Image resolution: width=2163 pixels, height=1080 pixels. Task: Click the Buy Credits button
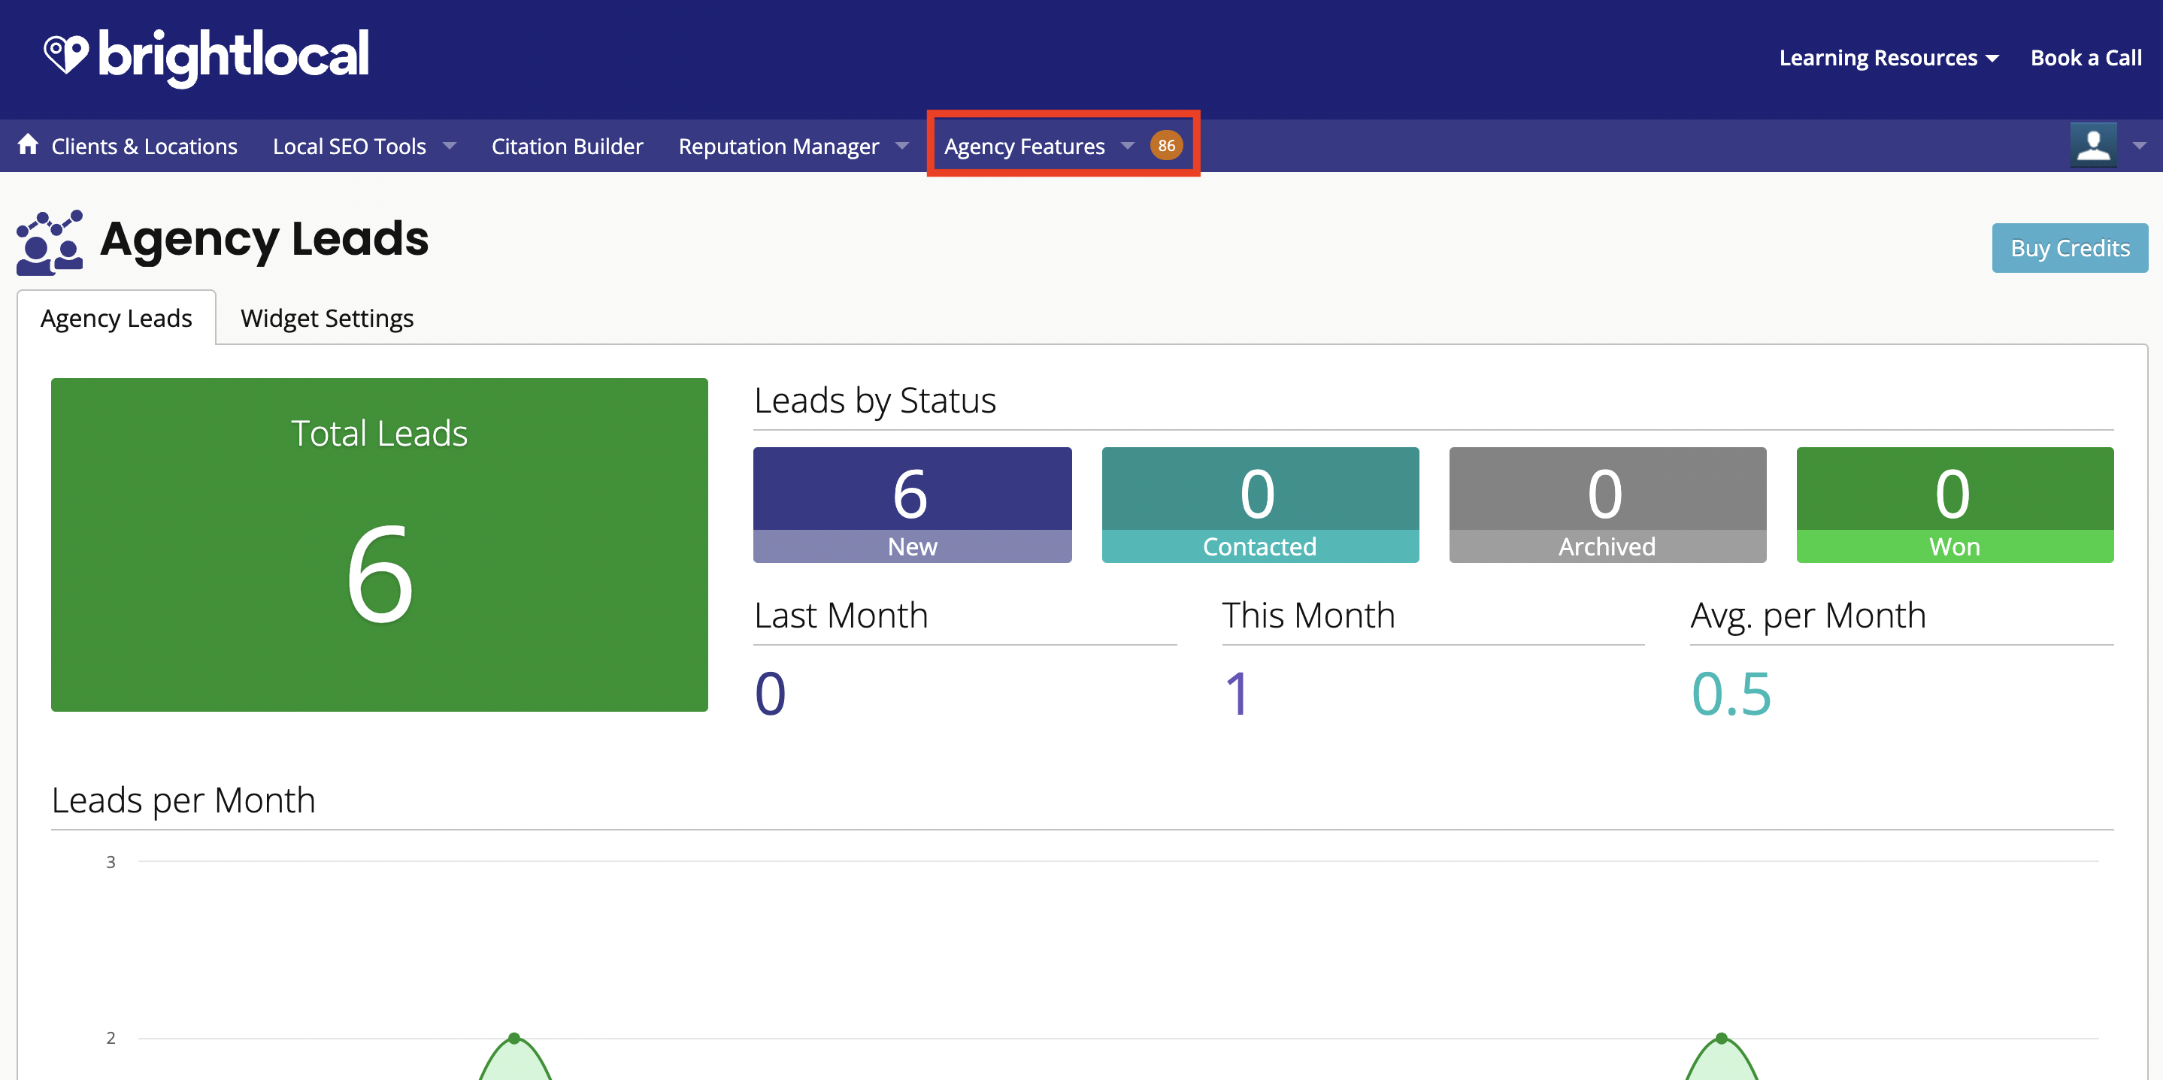coord(2069,248)
